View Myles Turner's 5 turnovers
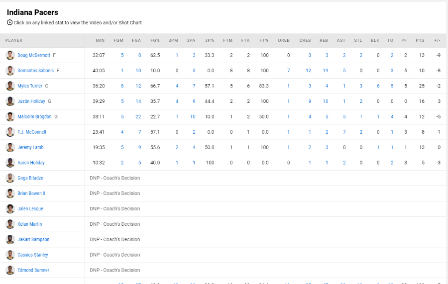448x284 pixels. pos(392,86)
